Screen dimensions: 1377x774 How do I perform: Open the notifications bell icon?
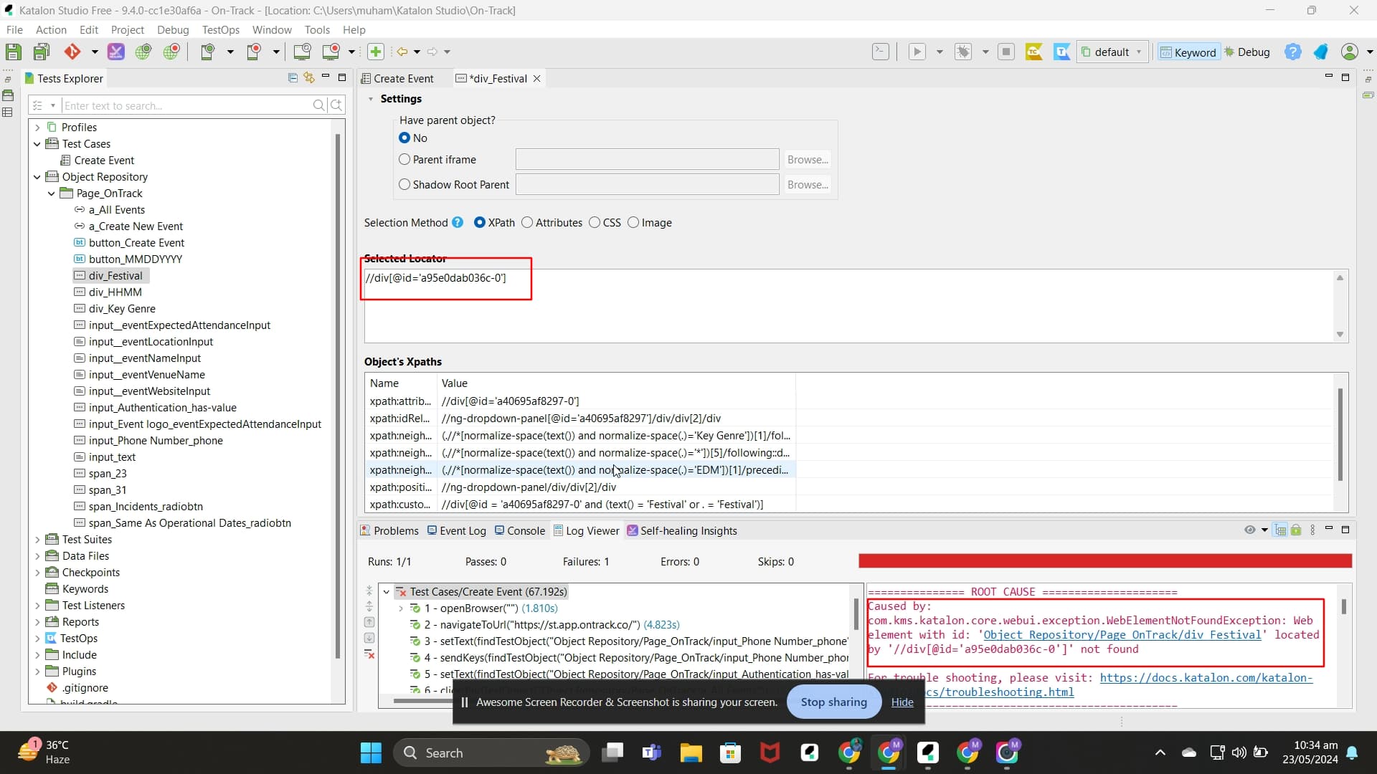[1322, 52]
